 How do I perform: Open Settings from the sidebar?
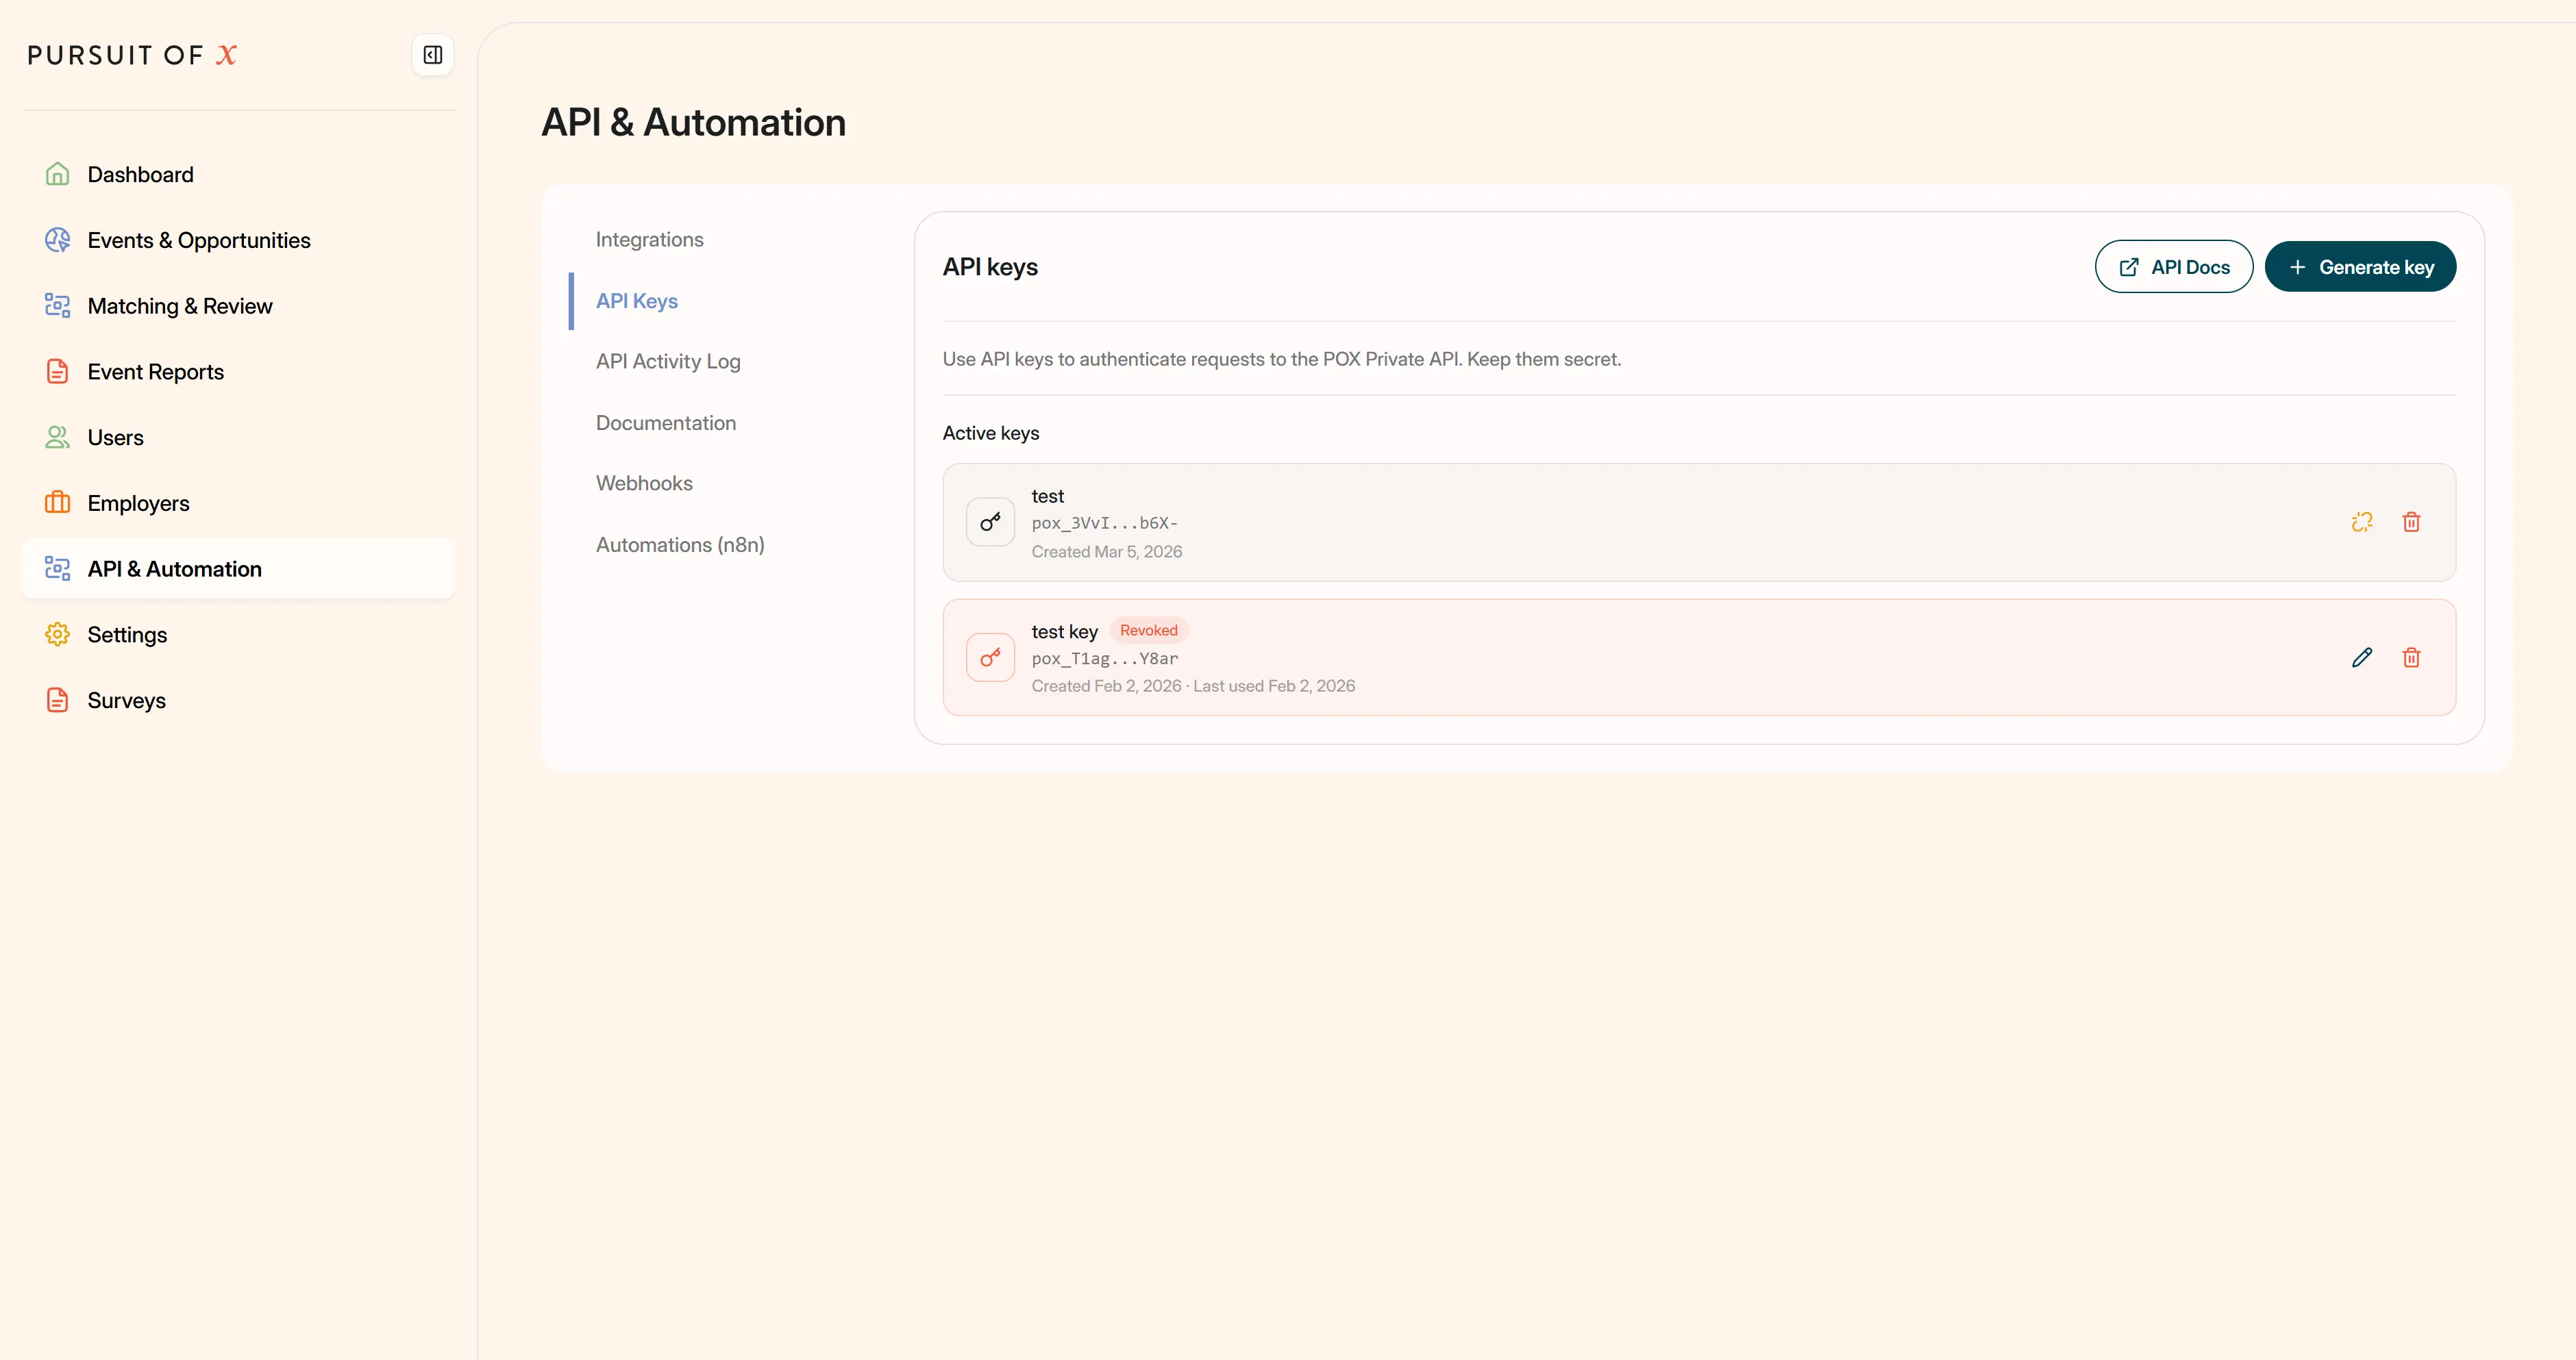tap(238, 635)
